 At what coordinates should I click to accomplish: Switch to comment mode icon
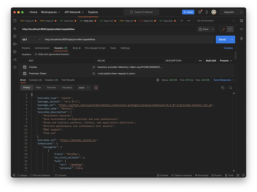click(230, 29)
